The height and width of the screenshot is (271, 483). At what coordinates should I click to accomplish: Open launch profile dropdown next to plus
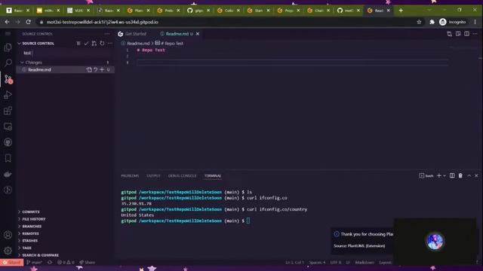tap(445, 175)
